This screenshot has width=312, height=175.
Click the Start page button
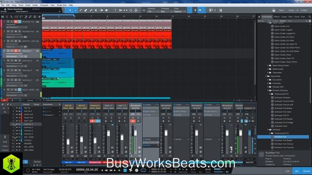pos(281,10)
